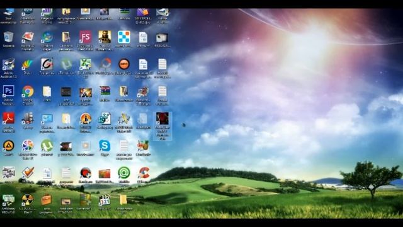Click the colorful pinwheel Picasa-style icon
The height and width of the screenshot is (227, 403).
coord(28,146)
